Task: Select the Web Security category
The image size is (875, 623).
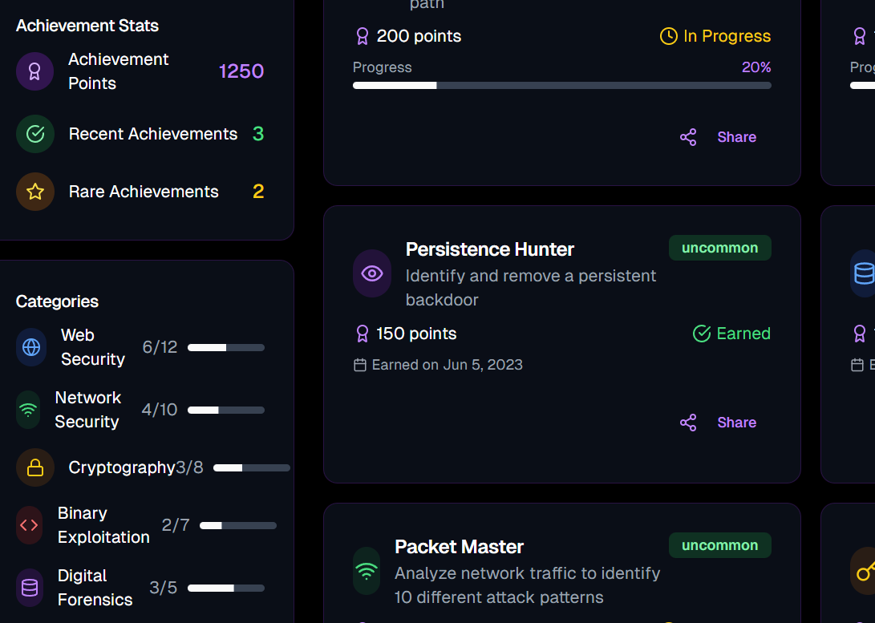Action: pyautogui.click(x=93, y=347)
